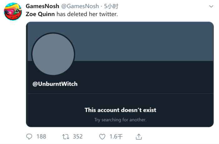
Task: Click the 352 retweet count
Action: pos(78,137)
